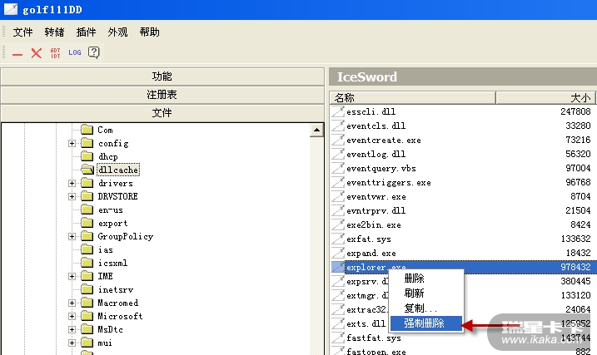Click the size value 247808

(575, 111)
